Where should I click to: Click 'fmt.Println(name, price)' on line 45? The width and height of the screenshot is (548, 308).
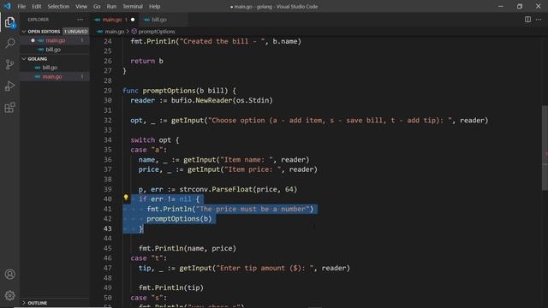pyautogui.click(x=188, y=248)
